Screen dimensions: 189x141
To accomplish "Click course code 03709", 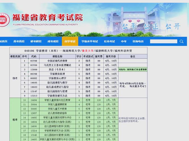I will (x=34, y=65).
